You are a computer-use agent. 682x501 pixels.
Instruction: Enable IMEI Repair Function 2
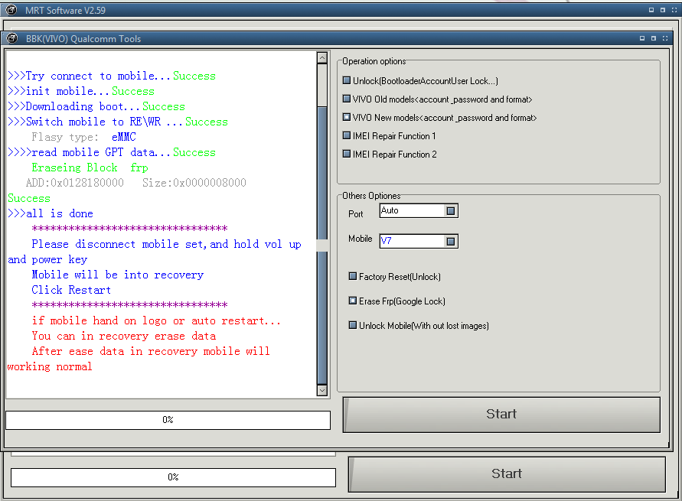346,154
